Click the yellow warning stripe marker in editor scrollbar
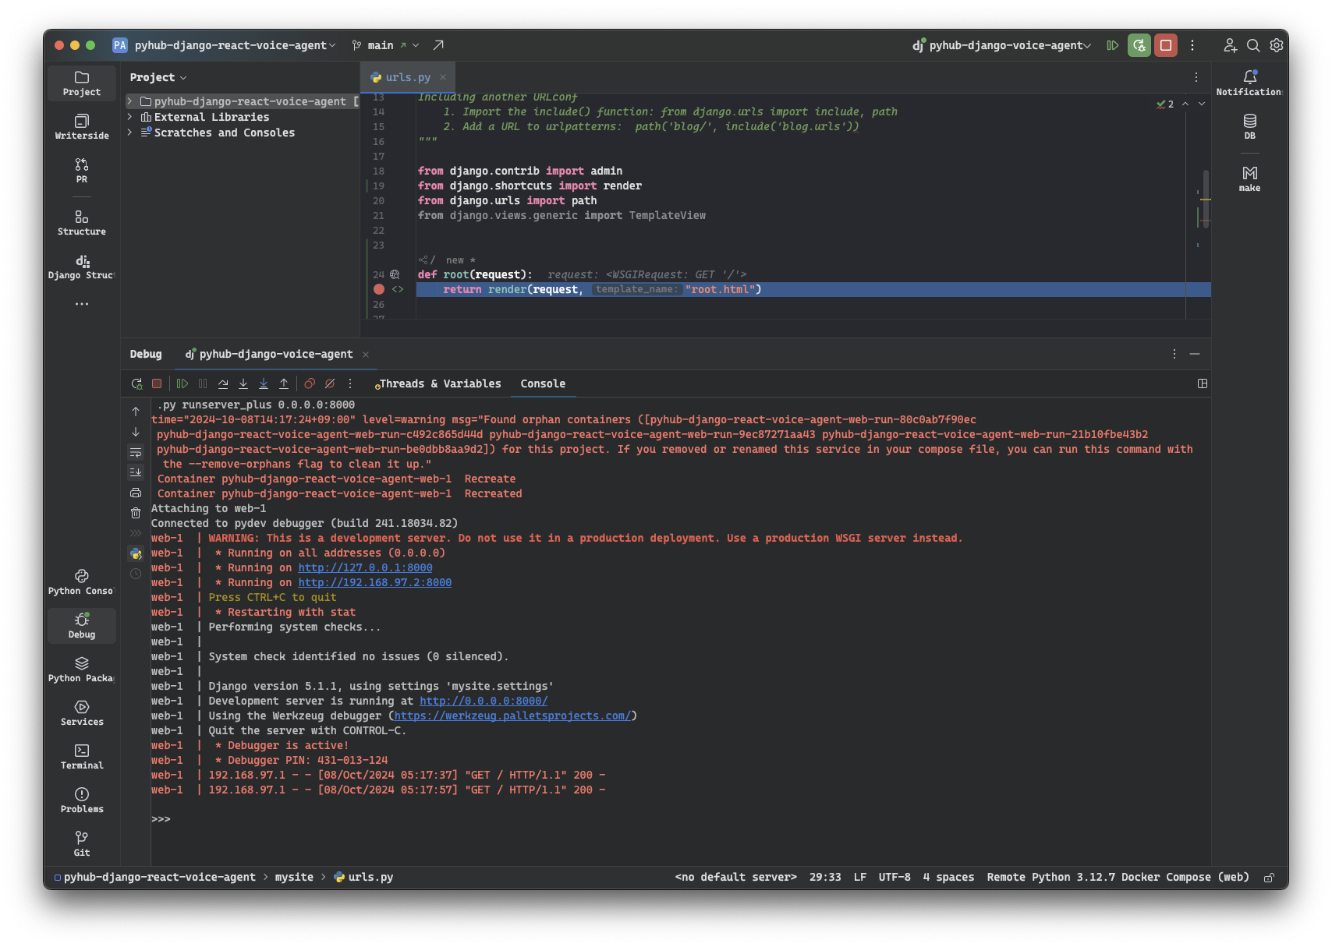The image size is (1332, 947). 1206,200
